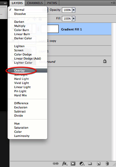Open the Fill dropdown arrow
116x167 pixels.
point(74,18)
